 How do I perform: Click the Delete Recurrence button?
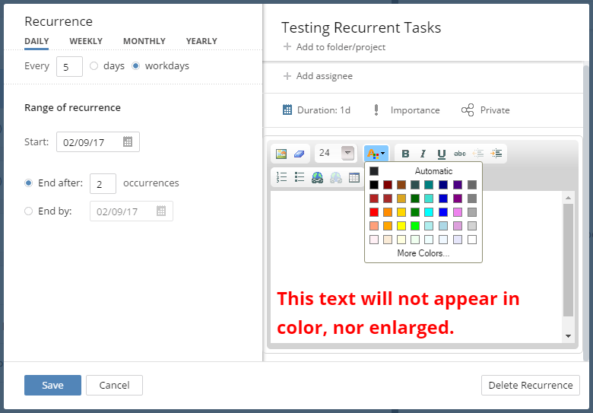530,385
